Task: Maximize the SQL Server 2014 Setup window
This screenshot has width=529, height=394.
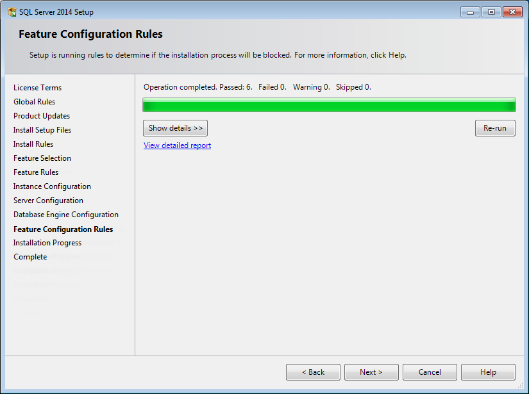Action: click(491, 12)
